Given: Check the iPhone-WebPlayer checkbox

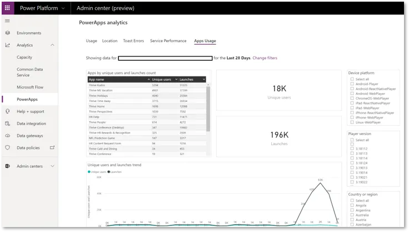Looking at the screenshot, I should [352, 117].
